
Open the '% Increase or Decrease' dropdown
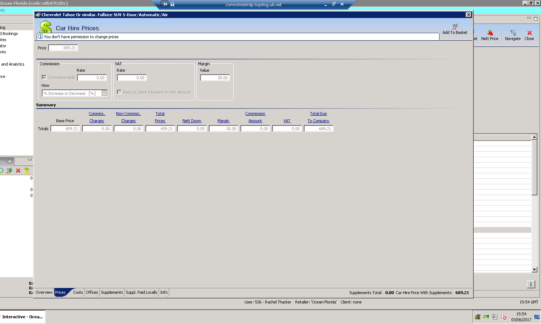(x=104, y=93)
